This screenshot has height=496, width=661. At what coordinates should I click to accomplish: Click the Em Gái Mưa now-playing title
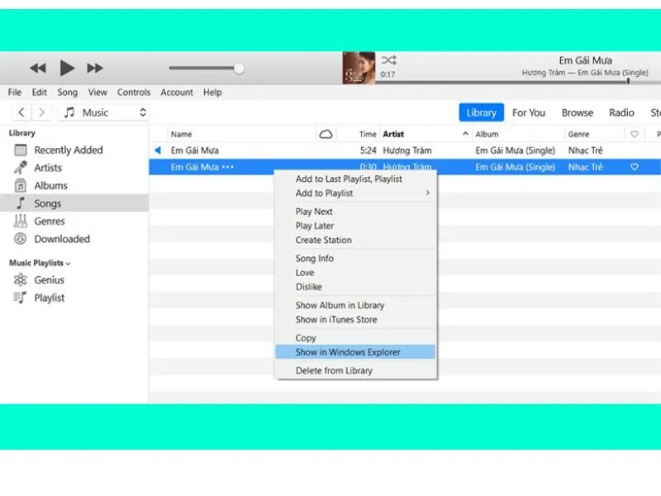click(585, 60)
